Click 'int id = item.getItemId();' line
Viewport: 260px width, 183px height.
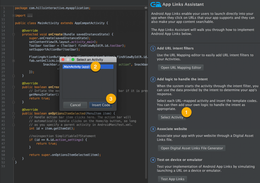tap(52, 129)
